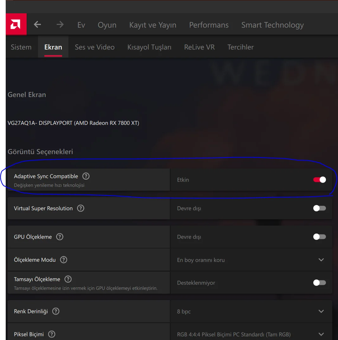This screenshot has width=338, height=340.
Task: Open the Kısayol Tuşları tab
Action: point(149,47)
